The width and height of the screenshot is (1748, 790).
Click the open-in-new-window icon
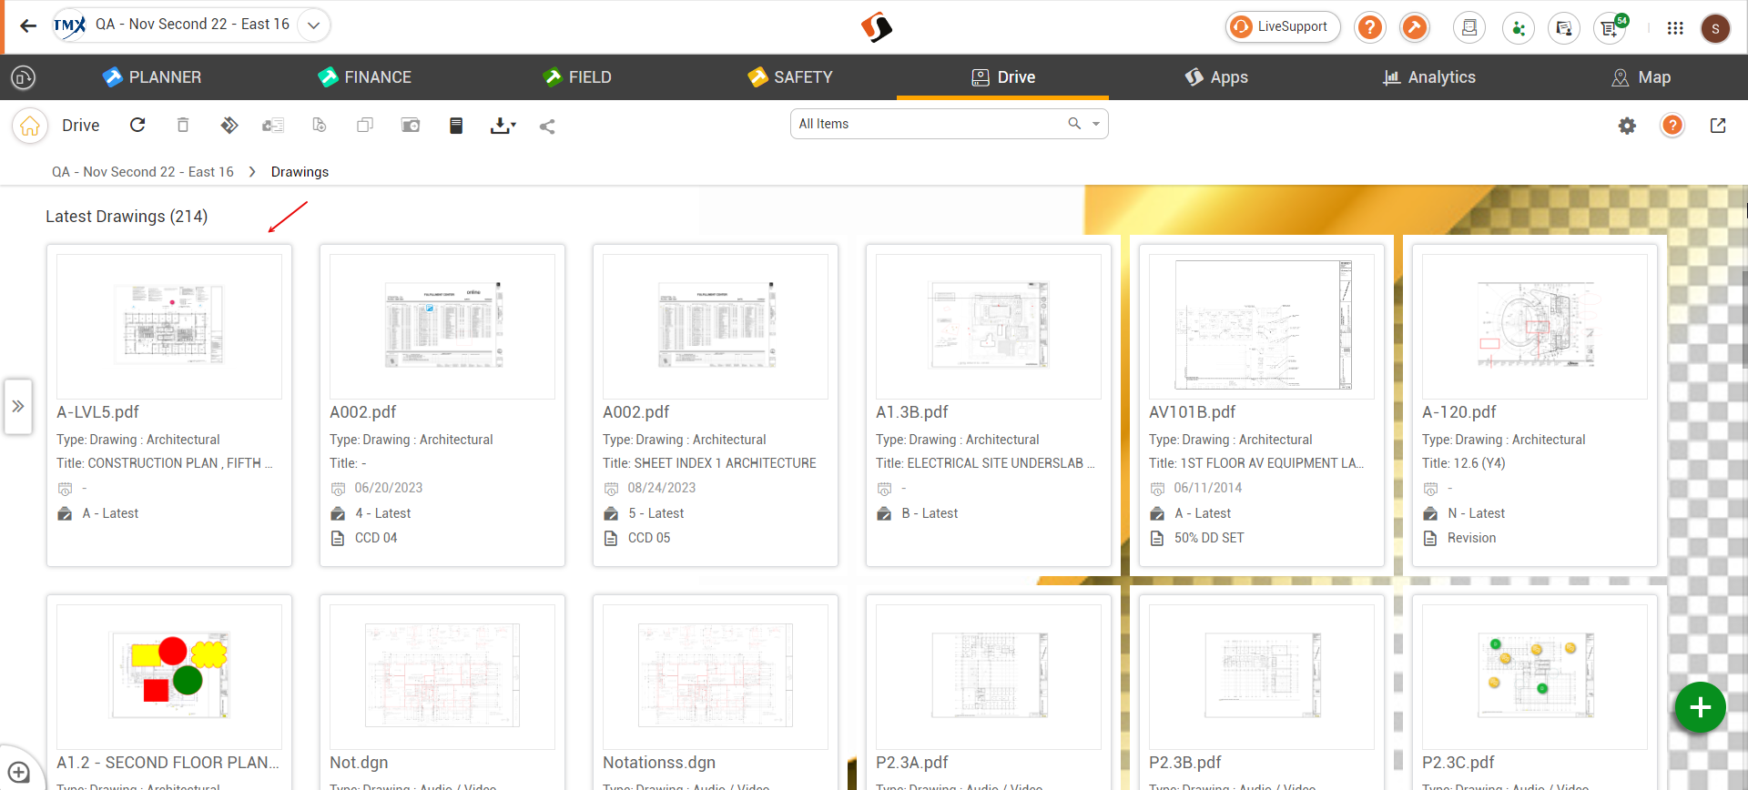1718,126
